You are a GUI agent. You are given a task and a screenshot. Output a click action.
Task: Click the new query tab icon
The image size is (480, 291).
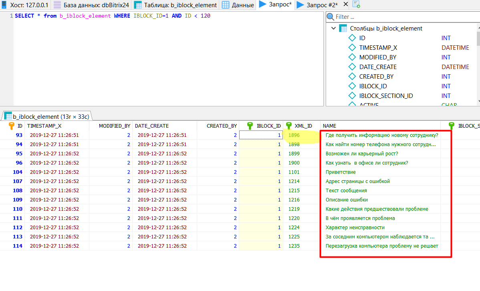pyautogui.click(x=356, y=4)
